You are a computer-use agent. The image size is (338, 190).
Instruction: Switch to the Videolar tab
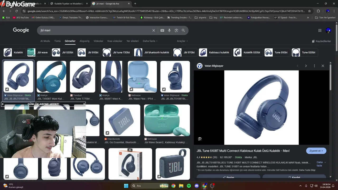98,41
